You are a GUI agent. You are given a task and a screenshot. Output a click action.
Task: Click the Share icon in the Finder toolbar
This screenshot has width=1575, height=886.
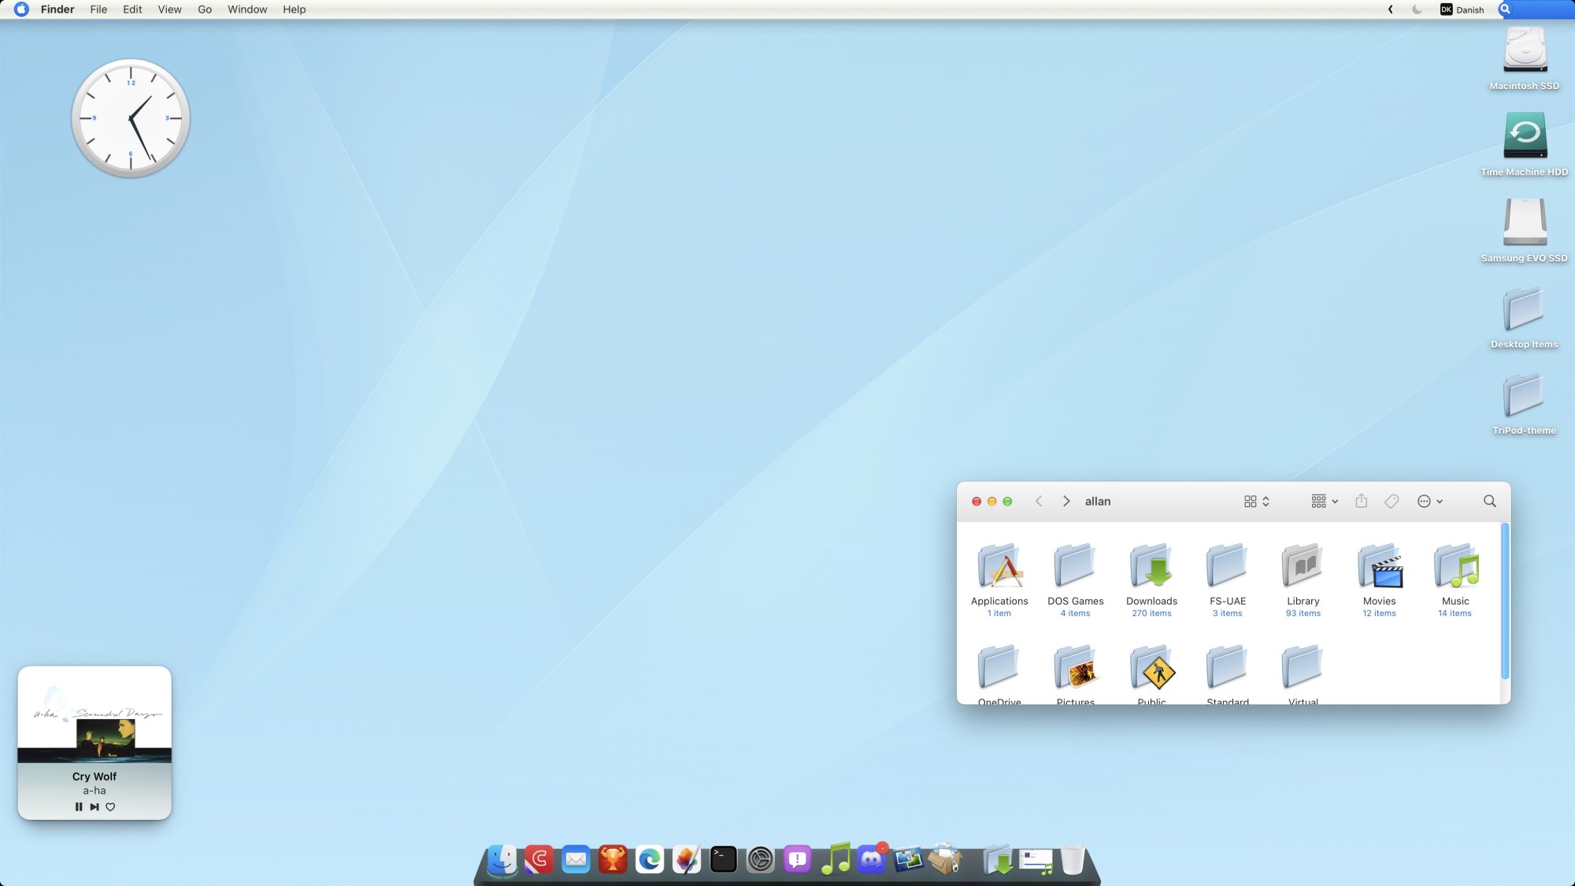1361,502
